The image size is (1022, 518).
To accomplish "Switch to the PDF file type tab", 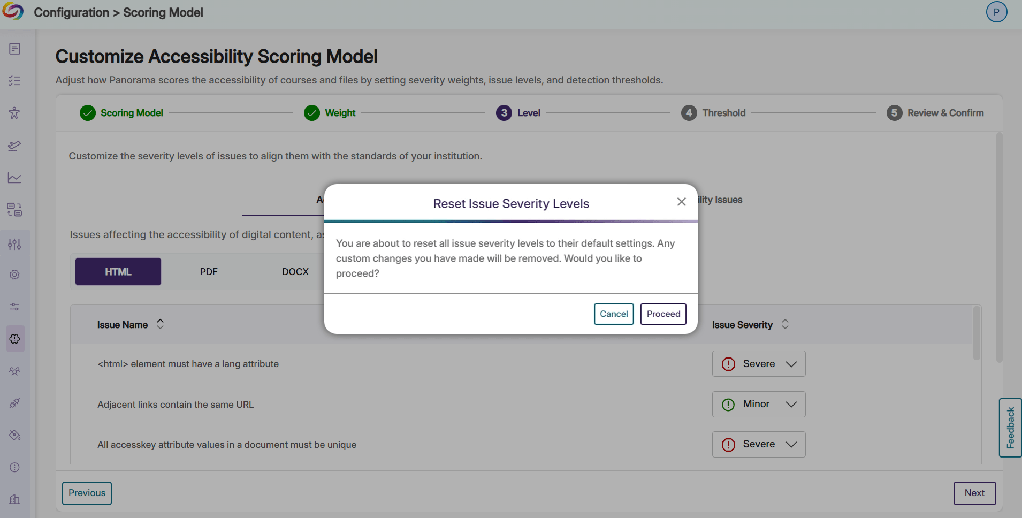I will pos(208,271).
